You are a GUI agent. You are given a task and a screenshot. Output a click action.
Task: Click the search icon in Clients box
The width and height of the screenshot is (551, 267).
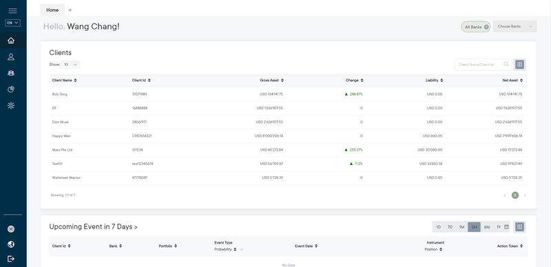point(506,64)
